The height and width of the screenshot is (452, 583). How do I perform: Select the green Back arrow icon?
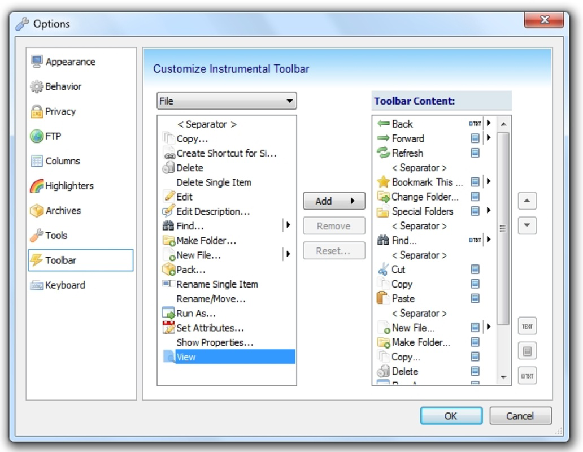click(382, 124)
